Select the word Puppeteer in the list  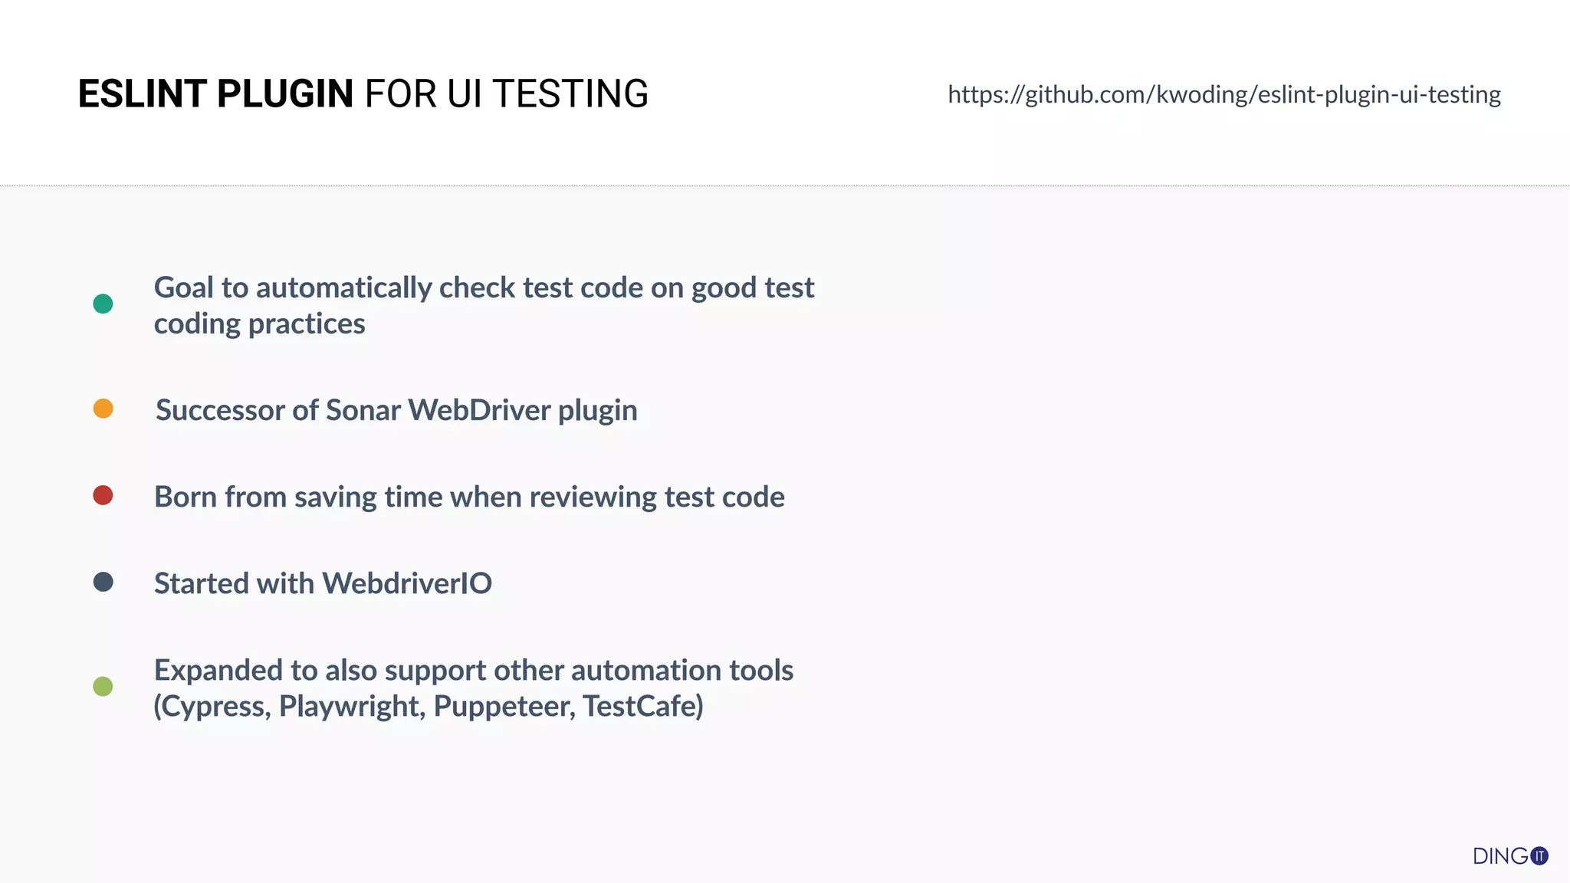504,706
